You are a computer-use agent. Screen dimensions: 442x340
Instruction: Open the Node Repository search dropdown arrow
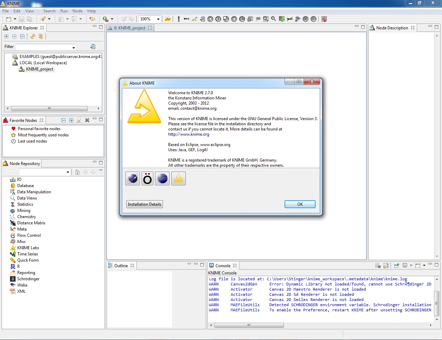[68, 172]
